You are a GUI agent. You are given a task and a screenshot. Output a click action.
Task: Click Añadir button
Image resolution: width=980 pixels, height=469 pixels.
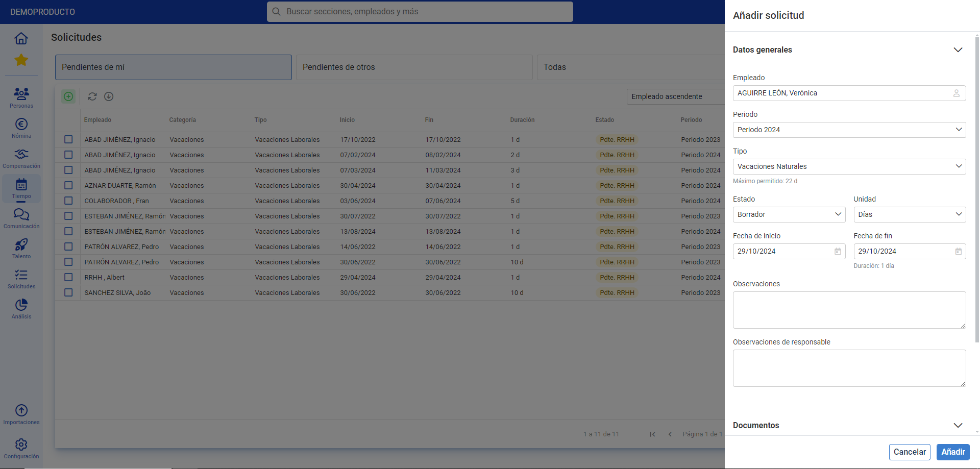pyautogui.click(x=953, y=452)
